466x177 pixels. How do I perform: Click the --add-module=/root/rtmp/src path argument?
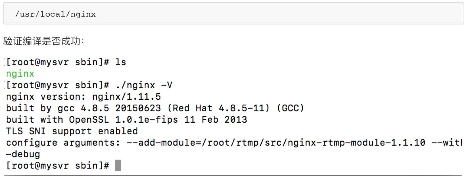(204, 143)
